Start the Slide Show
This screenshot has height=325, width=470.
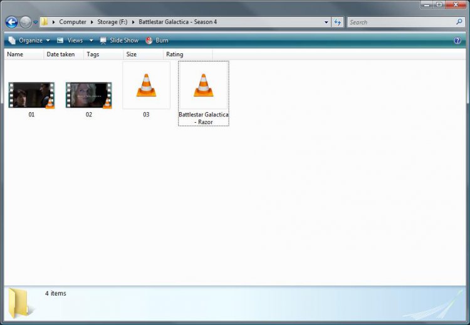click(119, 41)
